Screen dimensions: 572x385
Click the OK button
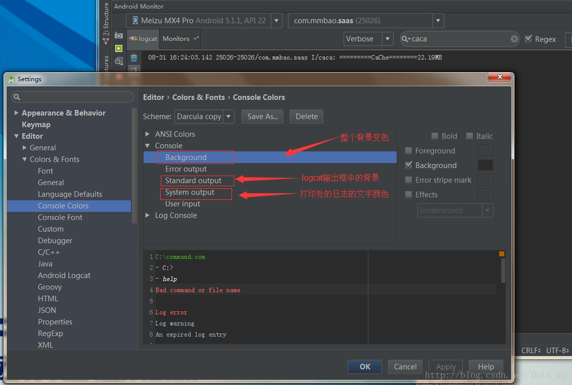tap(365, 367)
